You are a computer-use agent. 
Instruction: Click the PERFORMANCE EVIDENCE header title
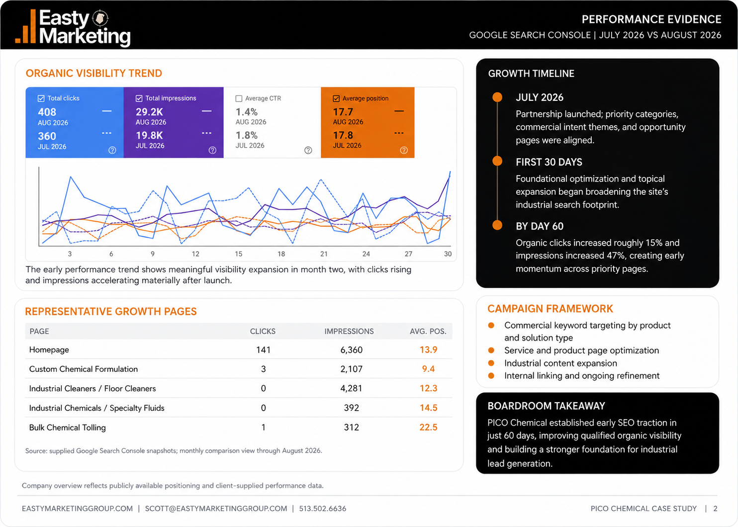point(651,19)
